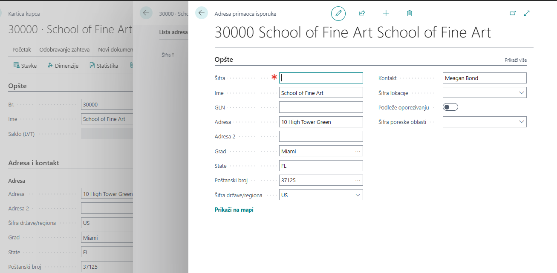557x273 pixels.
Task: Click the plus icon to add new
Action: coord(386,13)
